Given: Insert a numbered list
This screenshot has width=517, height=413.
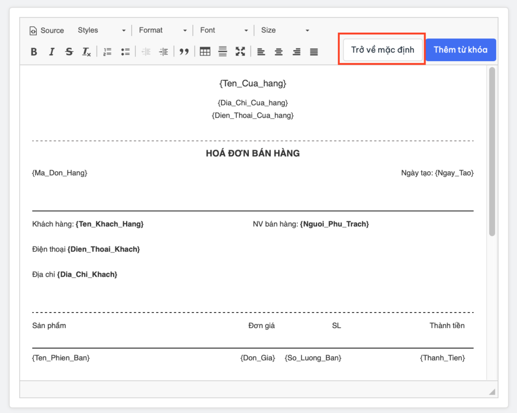Looking at the screenshot, I should [x=107, y=51].
